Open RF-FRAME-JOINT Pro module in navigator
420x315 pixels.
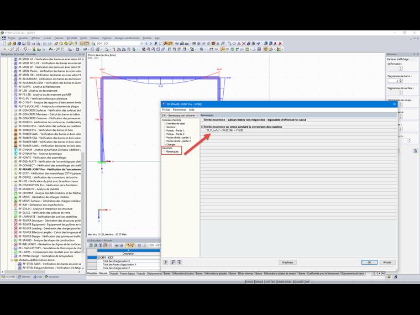pyautogui.click(x=49, y=170)
